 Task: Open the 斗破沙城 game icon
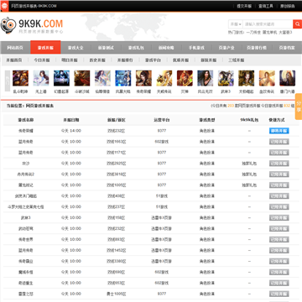tap(82, 78)
